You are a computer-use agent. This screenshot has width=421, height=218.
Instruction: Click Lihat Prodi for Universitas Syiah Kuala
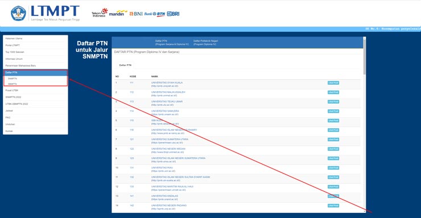pyautogui.click(x=333, y=83)
